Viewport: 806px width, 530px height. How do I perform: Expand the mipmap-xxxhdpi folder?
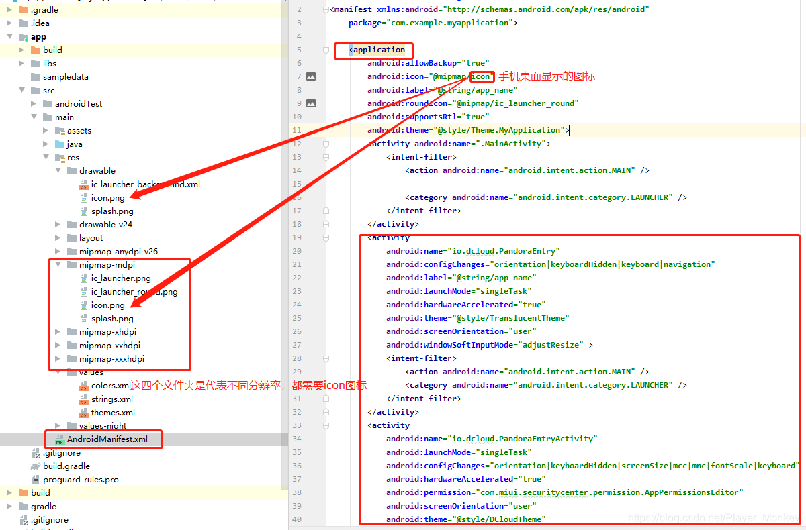(x=58, y=359)
